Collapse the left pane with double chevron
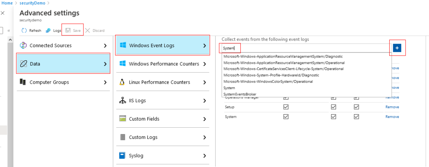This screenshot has width=429, height=167. (x=9, y=31)
